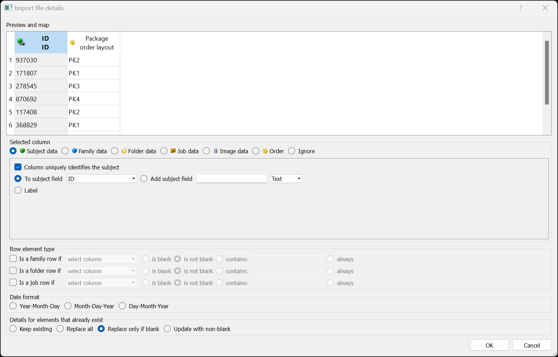Click the Image data icon
Viewport: 558px width, 357px height.
tap(216, 151)
